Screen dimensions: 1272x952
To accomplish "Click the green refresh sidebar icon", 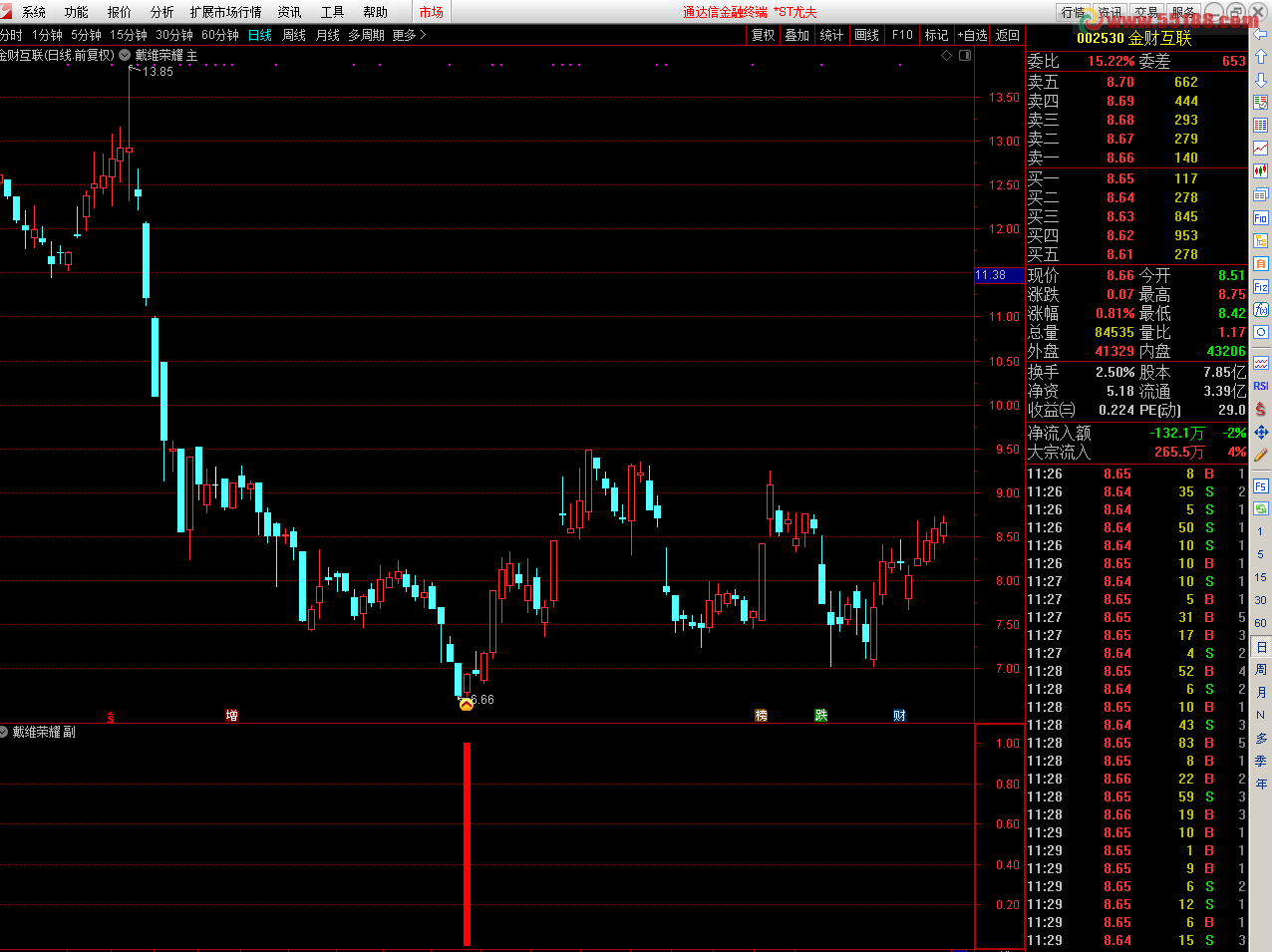I will click(1261, 508).
